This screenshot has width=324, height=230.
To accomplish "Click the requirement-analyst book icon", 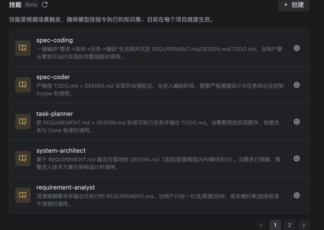I will click(x=23, y=195).
